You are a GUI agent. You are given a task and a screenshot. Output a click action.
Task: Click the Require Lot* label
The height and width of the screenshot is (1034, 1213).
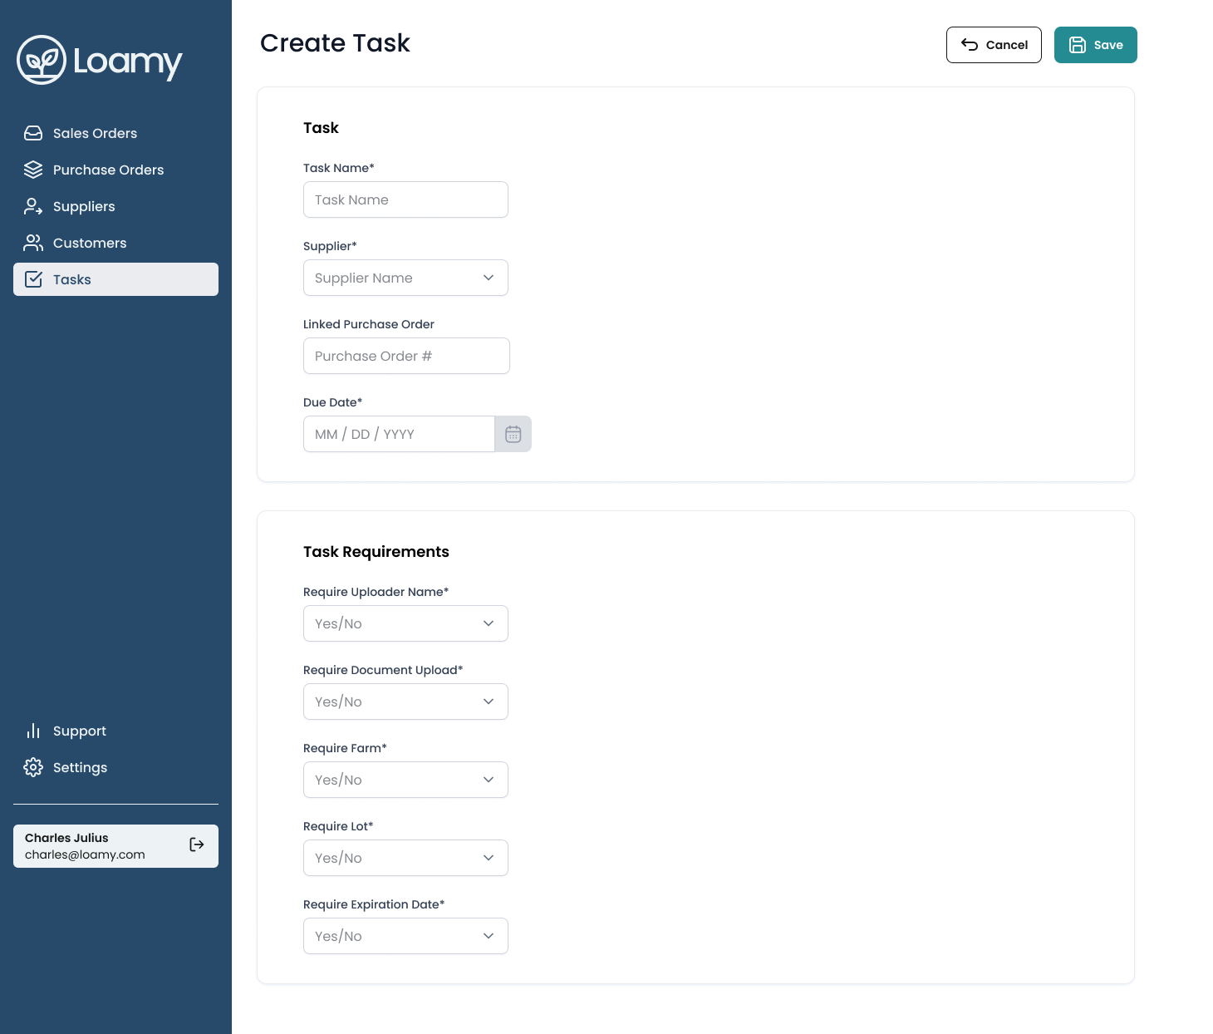(338, 826)
